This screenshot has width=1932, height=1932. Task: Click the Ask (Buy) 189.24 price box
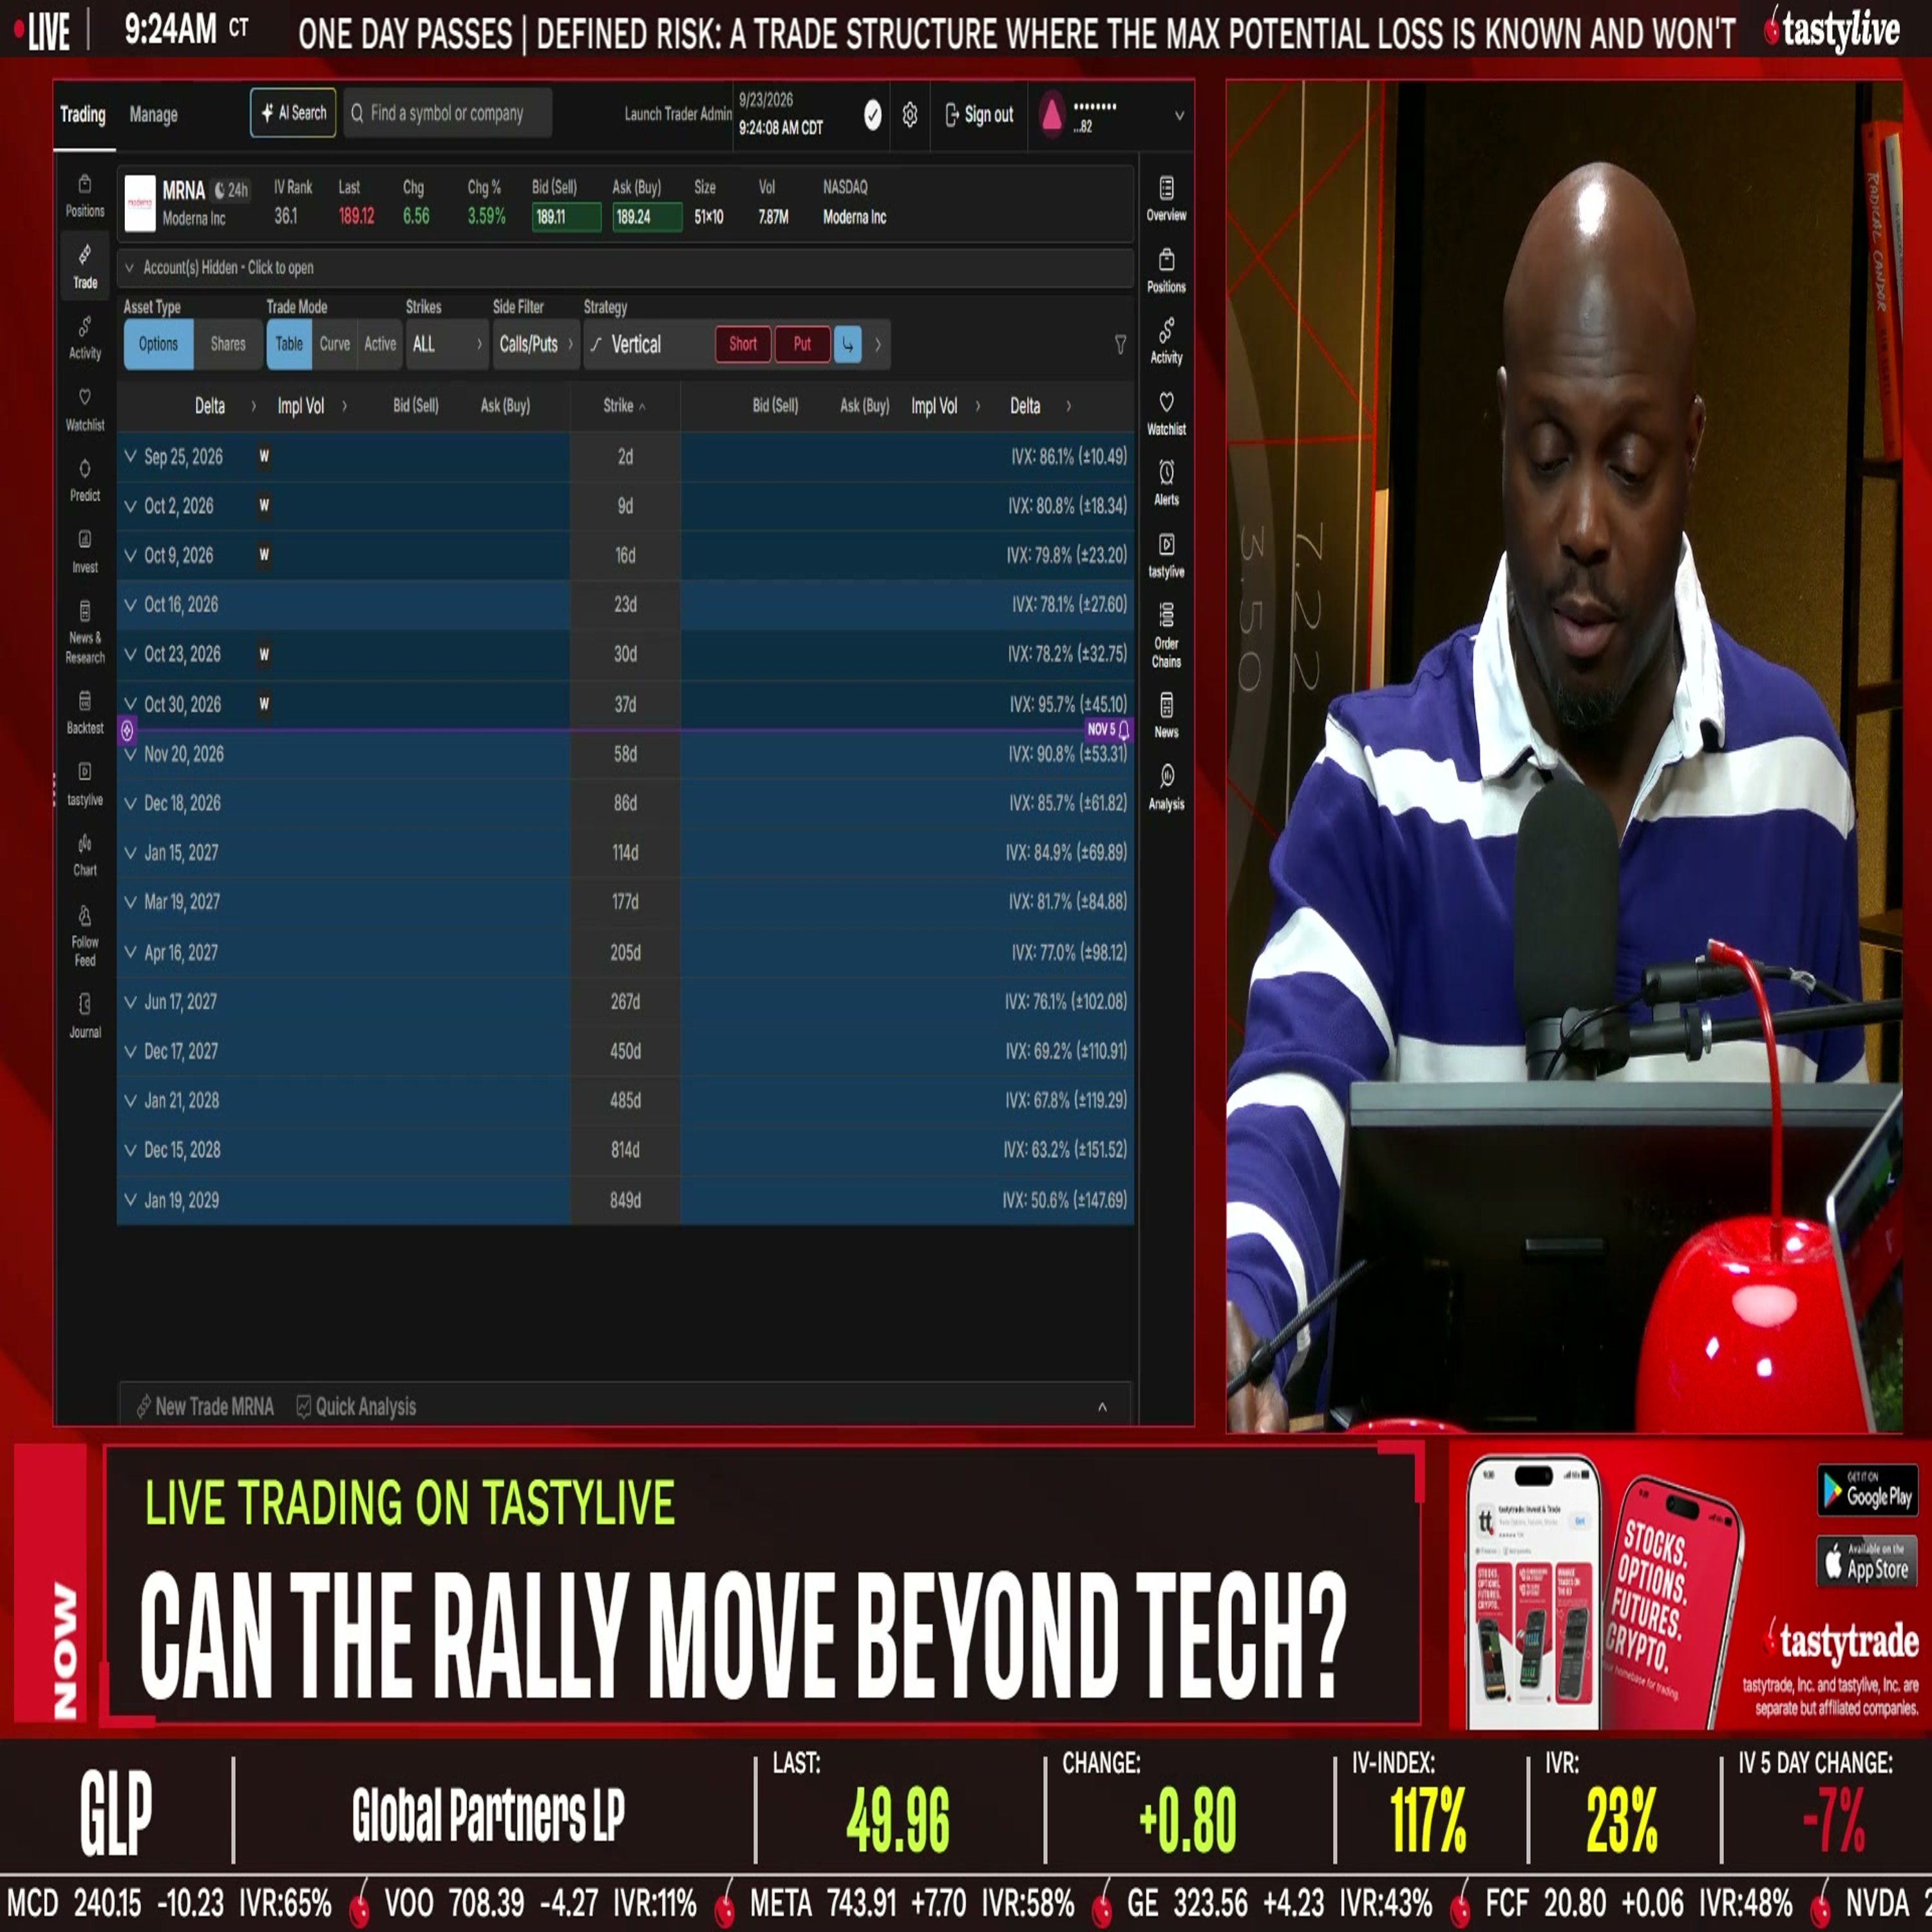tap(647, 217)
